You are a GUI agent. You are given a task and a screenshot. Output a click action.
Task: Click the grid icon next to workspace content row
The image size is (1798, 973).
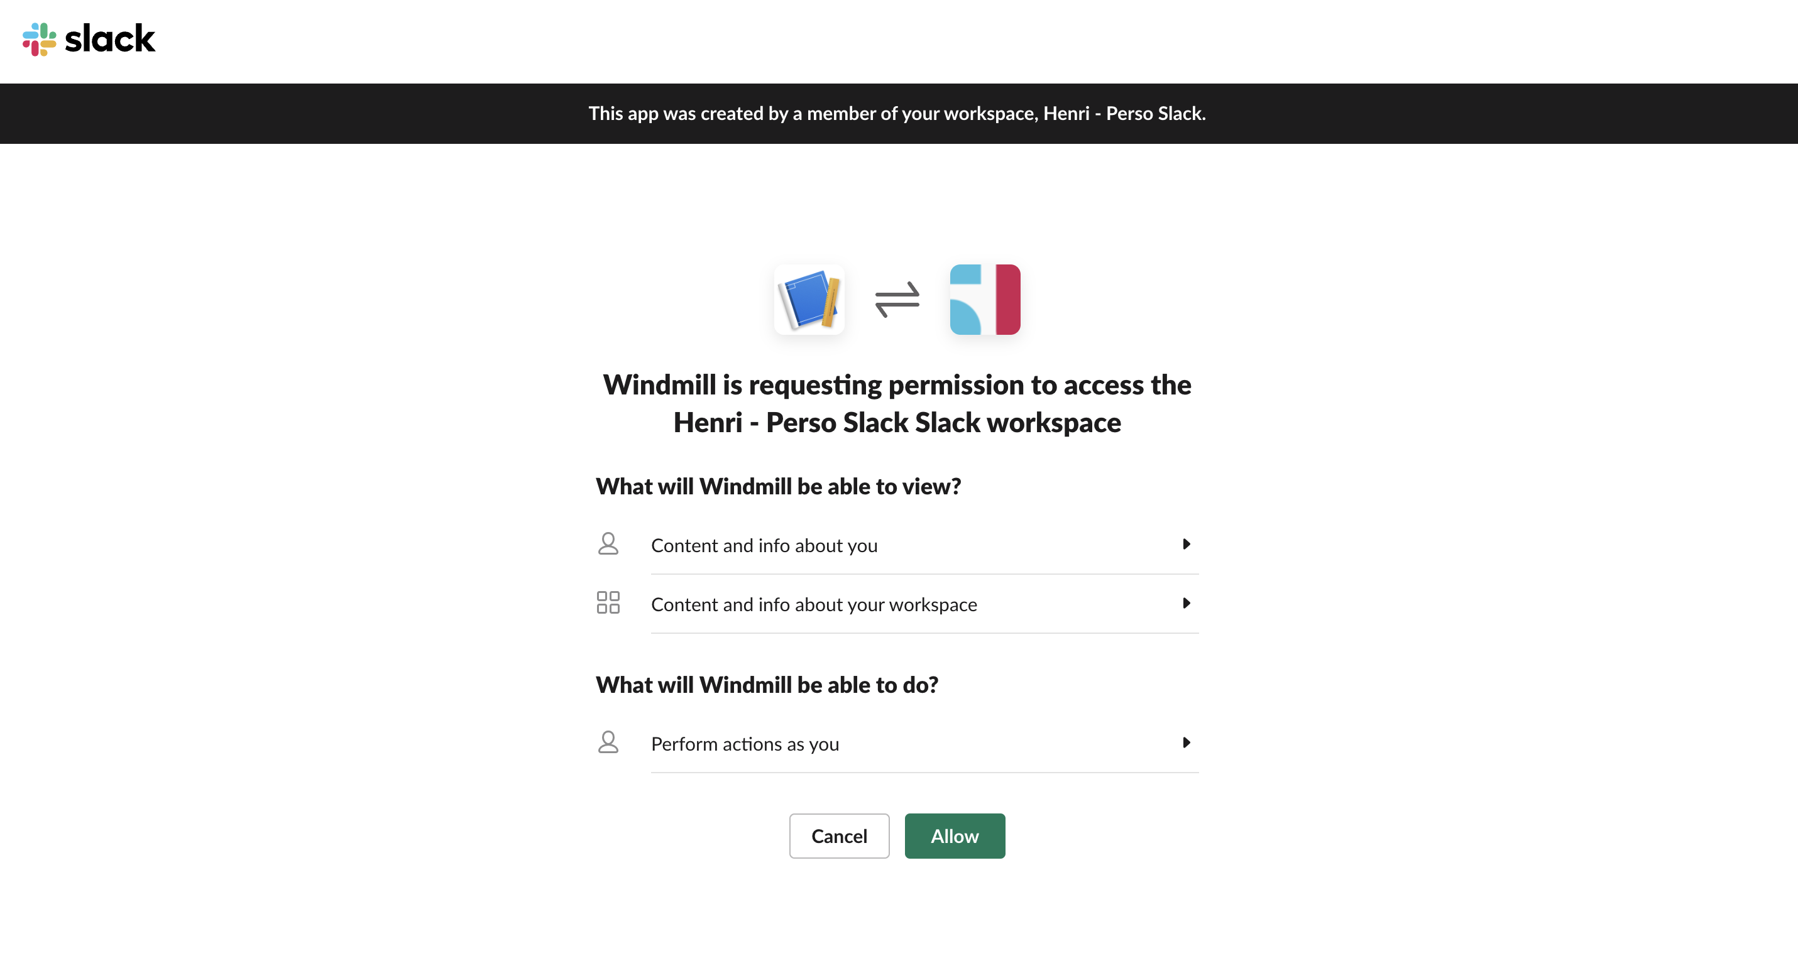(x=608, y=602)
